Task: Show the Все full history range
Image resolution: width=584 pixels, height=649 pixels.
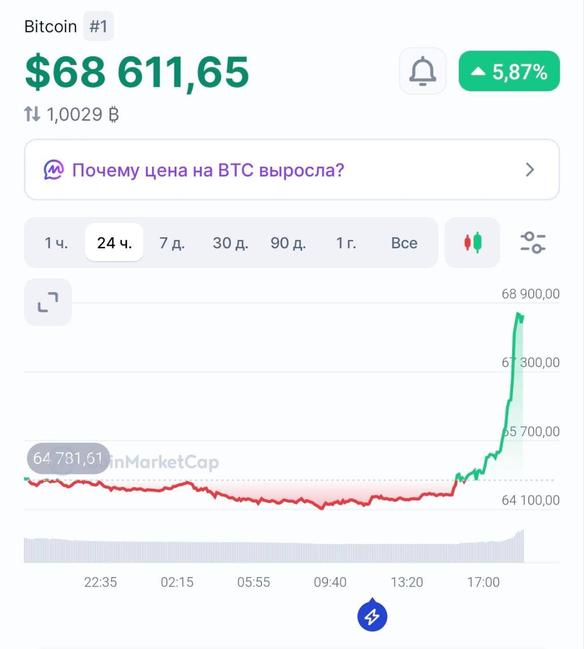Action: pyautogui.click(x=404, y=243)
